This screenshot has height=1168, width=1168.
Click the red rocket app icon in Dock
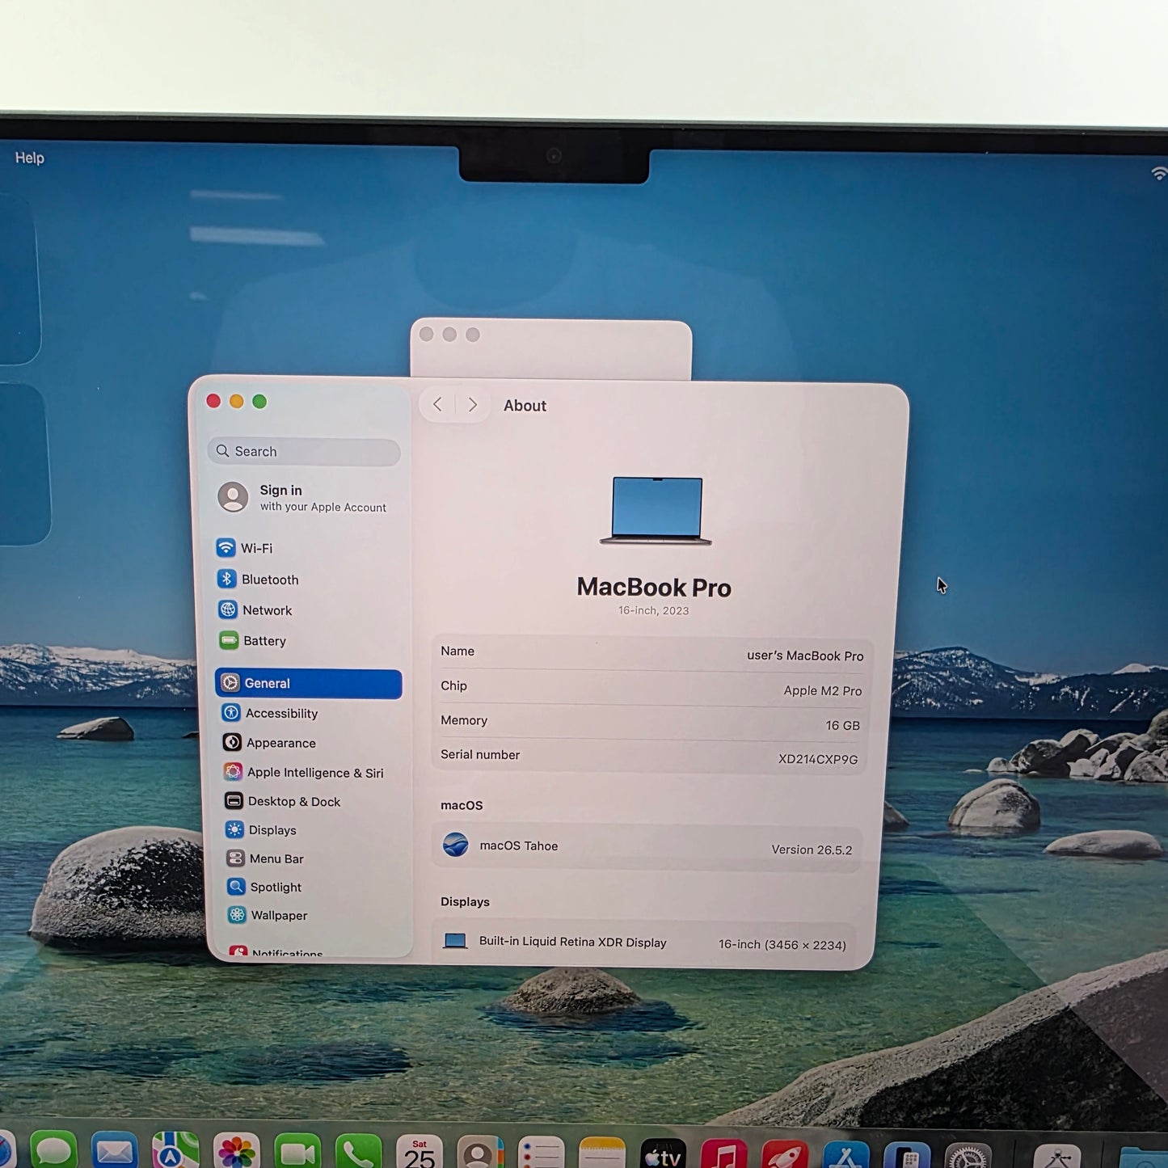(x=785, y=1154)
